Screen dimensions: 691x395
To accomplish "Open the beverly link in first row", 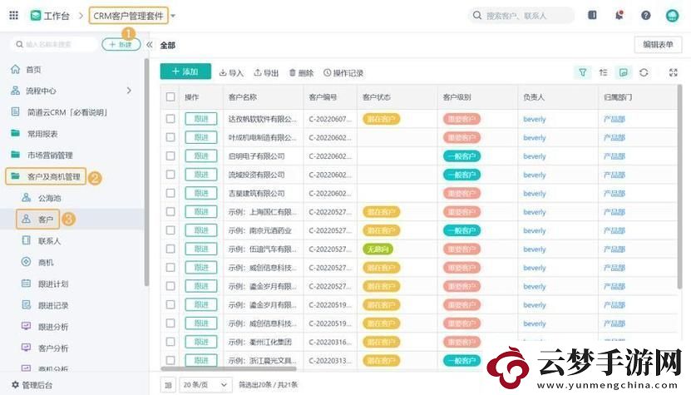I will tap(535, 119).
